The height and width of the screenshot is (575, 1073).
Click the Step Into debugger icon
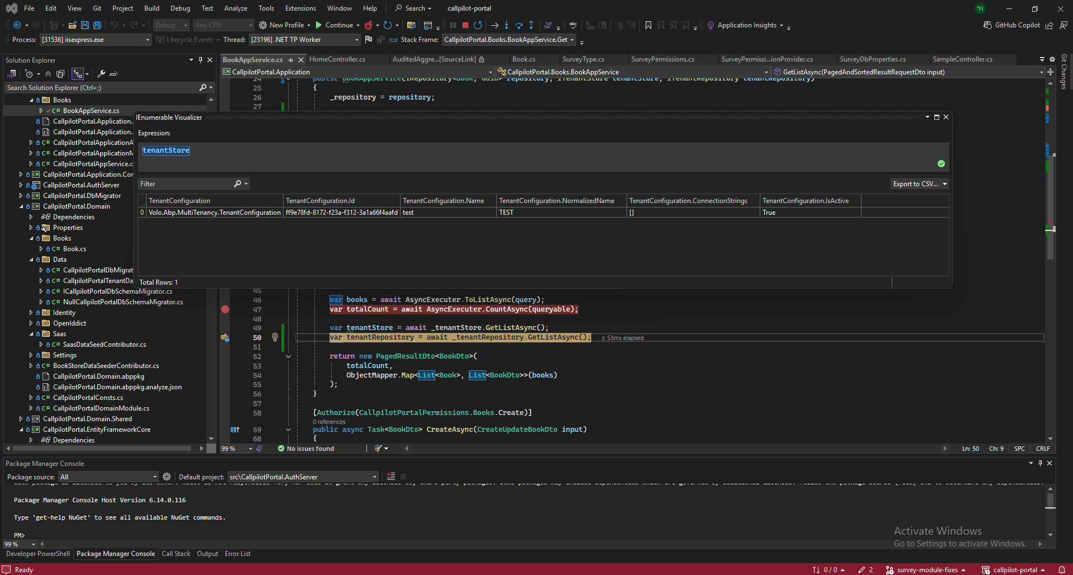(x=506, y=25)
